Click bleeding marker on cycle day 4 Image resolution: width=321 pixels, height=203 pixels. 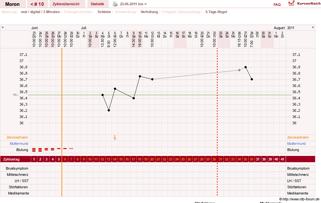(x=53, y=149)
